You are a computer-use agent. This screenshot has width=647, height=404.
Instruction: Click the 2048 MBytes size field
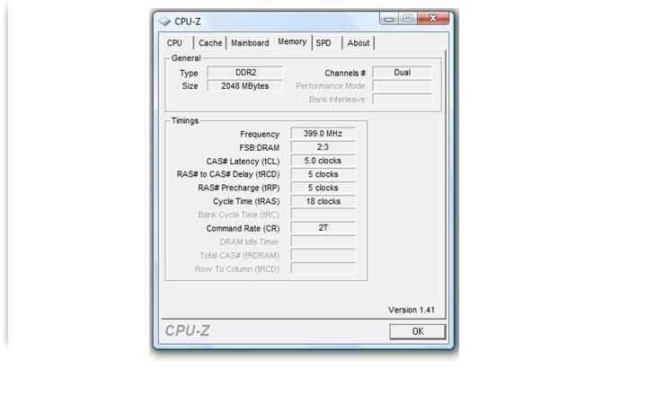245,86
